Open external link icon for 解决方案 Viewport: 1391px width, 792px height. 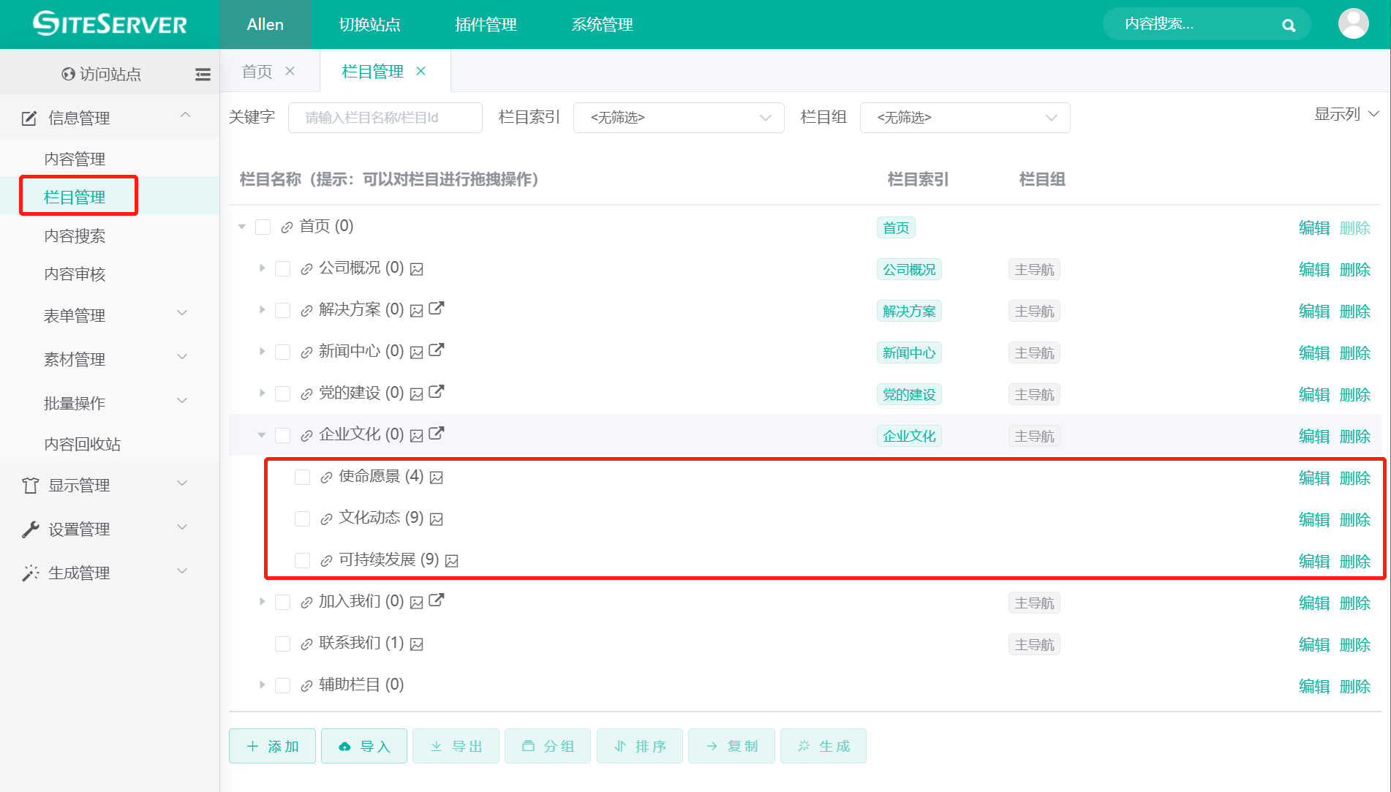(437, 308)
